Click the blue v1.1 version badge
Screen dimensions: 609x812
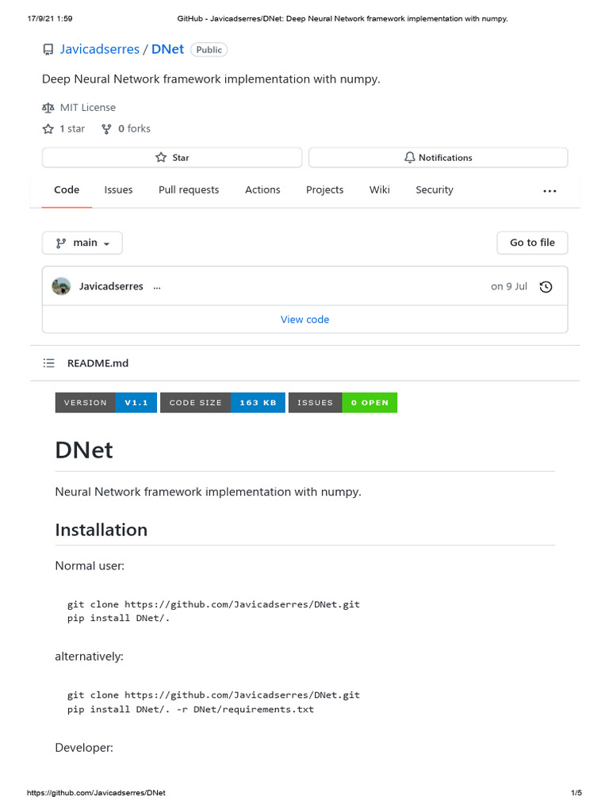pos(136,403)
